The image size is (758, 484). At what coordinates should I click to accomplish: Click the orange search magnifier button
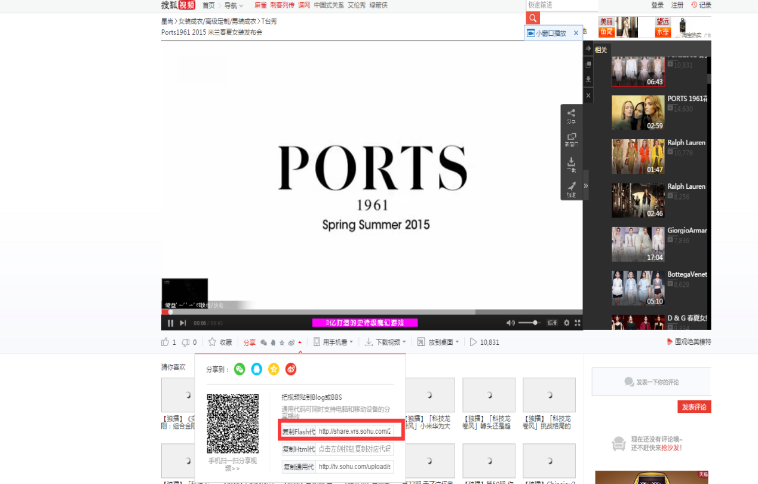pyautogui.click(x=533, y=18)
